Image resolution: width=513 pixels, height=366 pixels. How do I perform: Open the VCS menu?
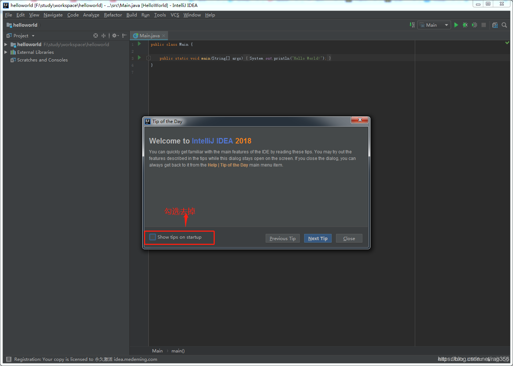(x=175, y=15)
